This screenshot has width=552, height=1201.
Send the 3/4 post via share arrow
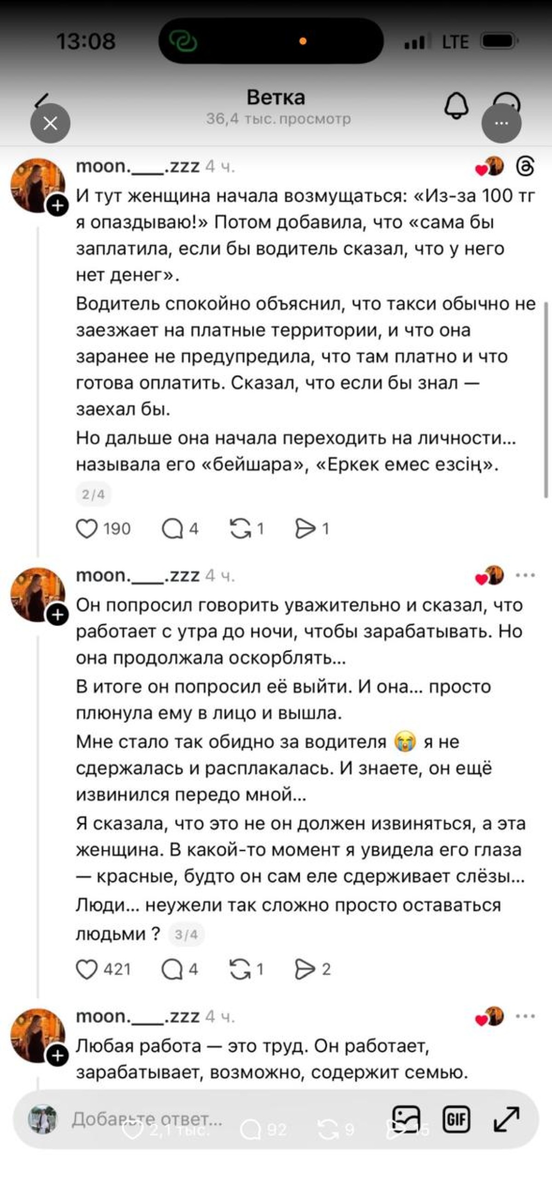click(305, 969)
